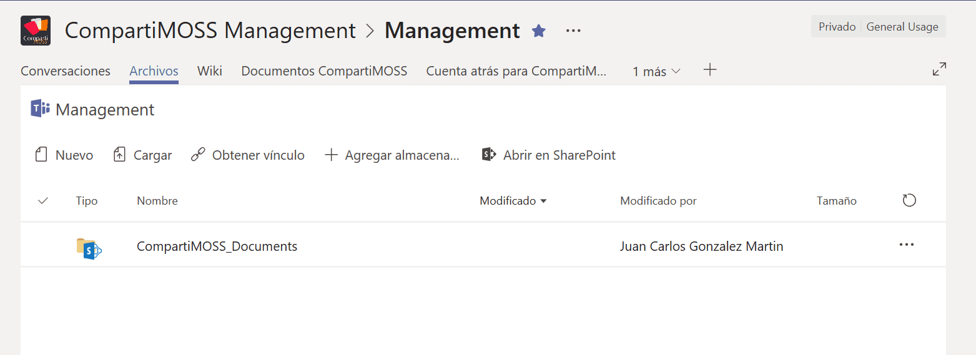Click the Management heading in files pane
This screenshot has width=976, height=355.
105,110
